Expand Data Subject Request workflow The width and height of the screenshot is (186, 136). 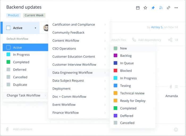pos(79,81)
